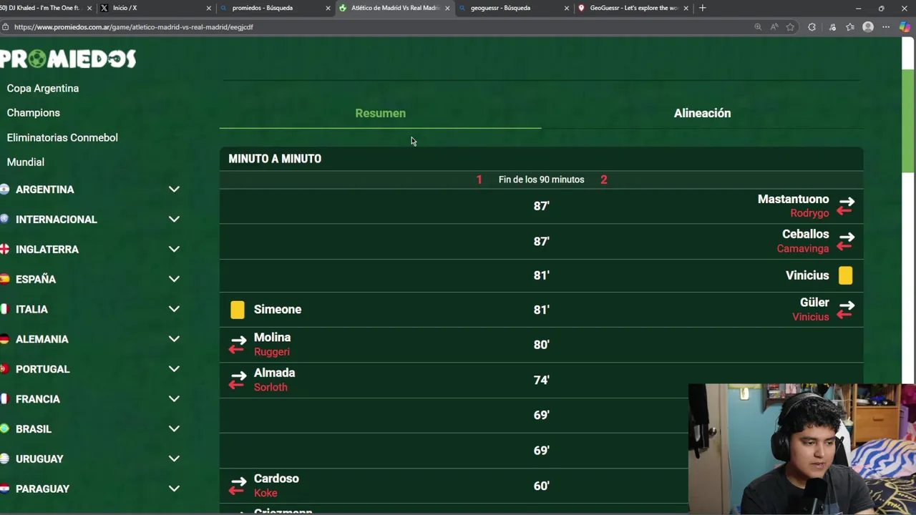Viewport: 916px width, 515px height.
Task: Click the substituted player Koke
Action: [x=265, y=493]
